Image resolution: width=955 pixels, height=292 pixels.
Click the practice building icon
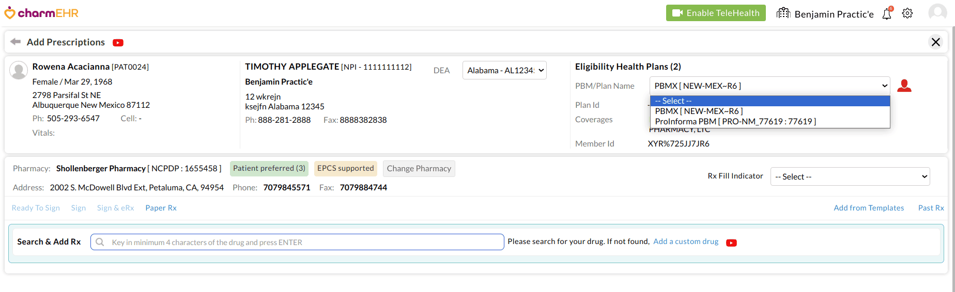tap(783, 13)
